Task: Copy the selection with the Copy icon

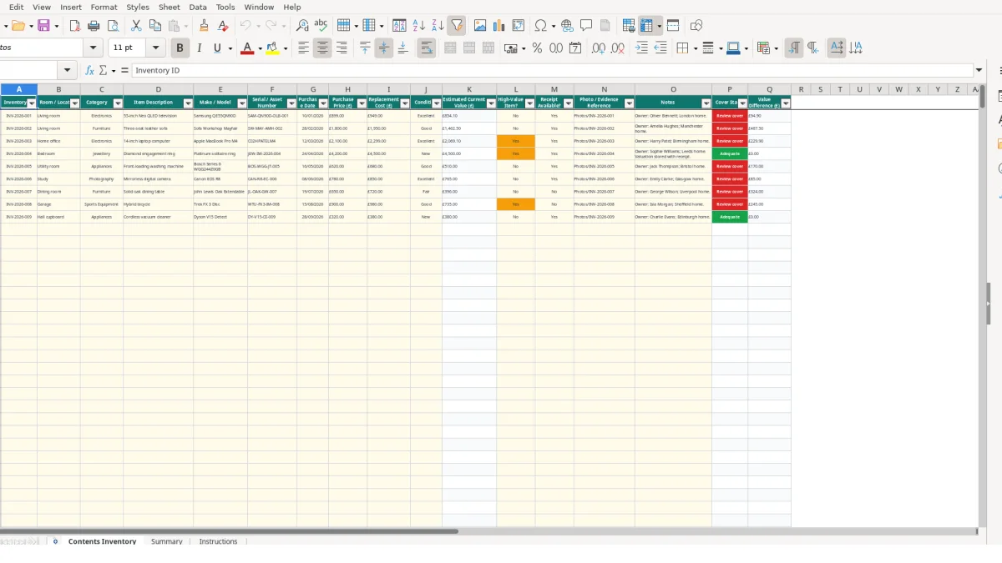Action: click(155, 26)
